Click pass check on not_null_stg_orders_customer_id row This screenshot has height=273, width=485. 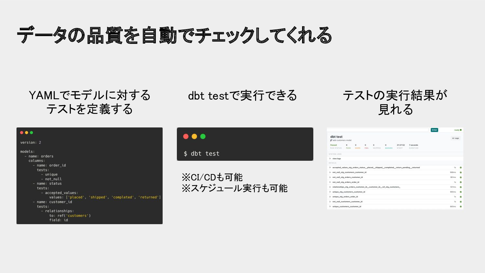point(461,177)
